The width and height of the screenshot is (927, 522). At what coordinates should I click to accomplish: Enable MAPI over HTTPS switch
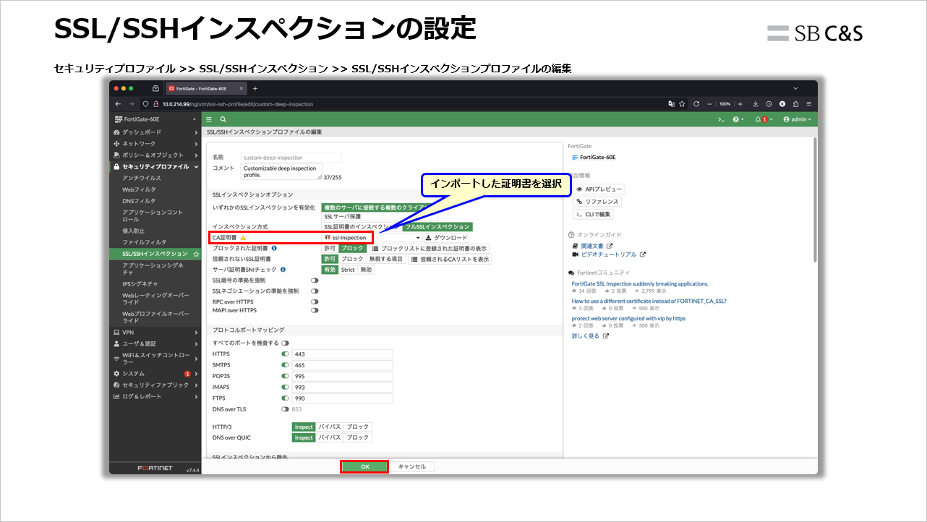point(315,310)
